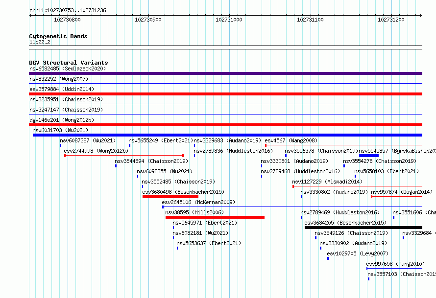Click ruler position 102730900
436x298 pixels.
pos(148,20)
